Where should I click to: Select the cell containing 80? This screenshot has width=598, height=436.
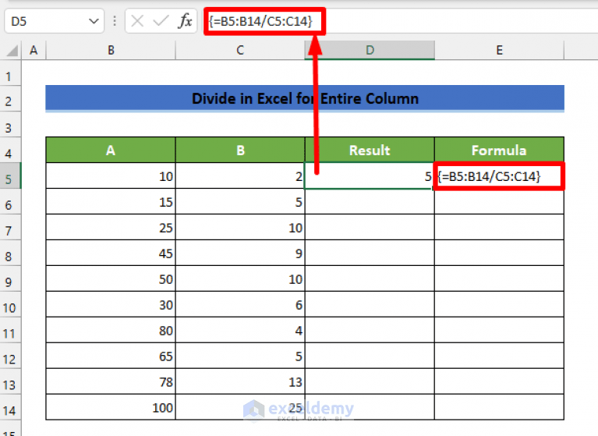click(x=111, y=331)
